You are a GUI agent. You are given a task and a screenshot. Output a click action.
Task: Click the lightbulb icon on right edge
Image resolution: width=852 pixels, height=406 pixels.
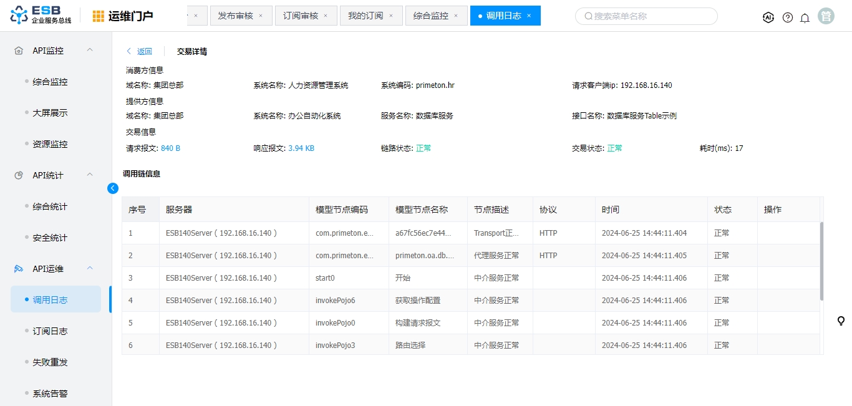coord(841,321)
